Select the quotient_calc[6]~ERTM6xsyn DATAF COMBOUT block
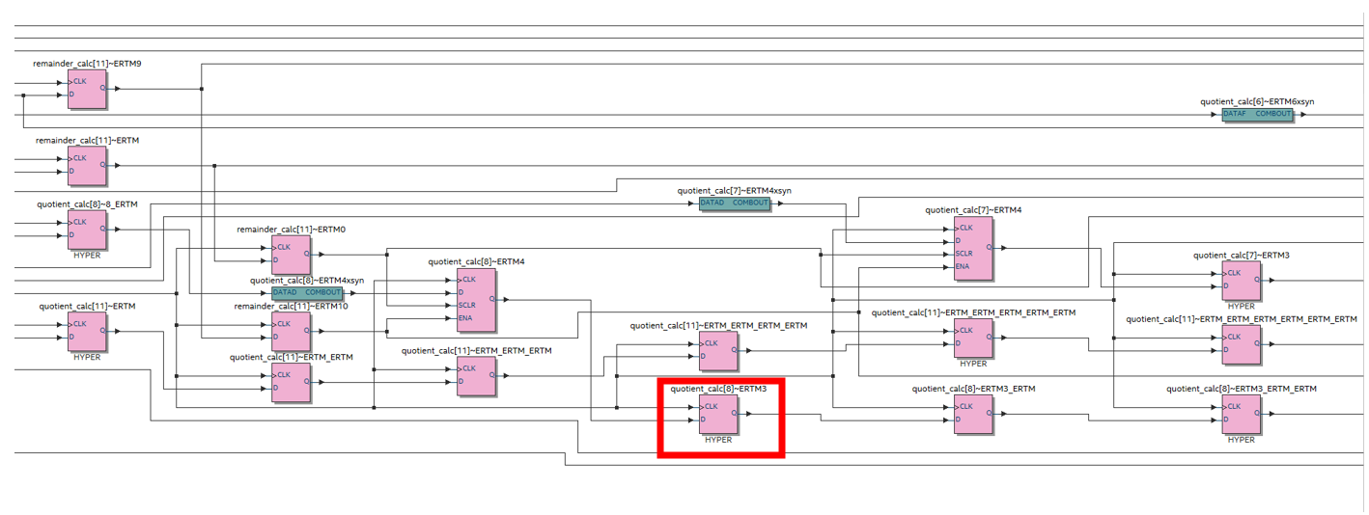 1257,114
